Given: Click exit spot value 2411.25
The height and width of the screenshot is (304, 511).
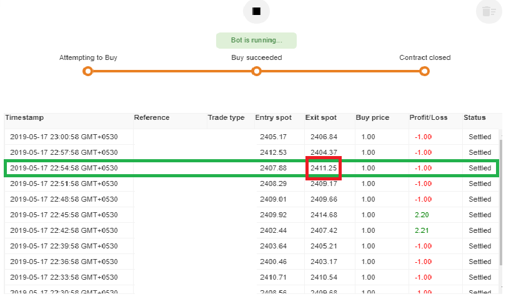Looking at the screenshot, I should point(324,168).
